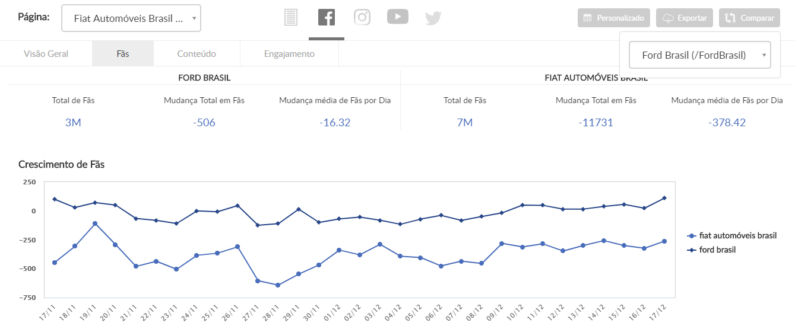Click the Ford data point on 17/12

[x=664, y=198]
